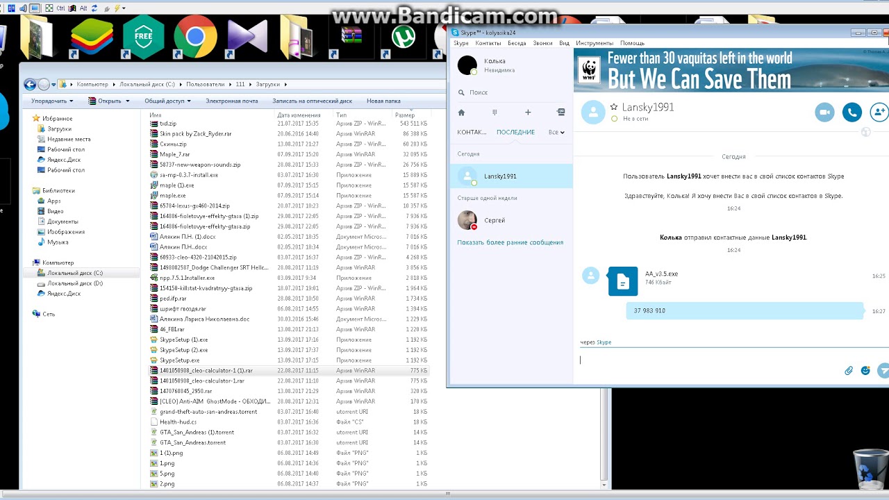889x500 pixels.
Task: Switch to the КОНТАКТЫ tab in Skype
Action: coord(472,132)
